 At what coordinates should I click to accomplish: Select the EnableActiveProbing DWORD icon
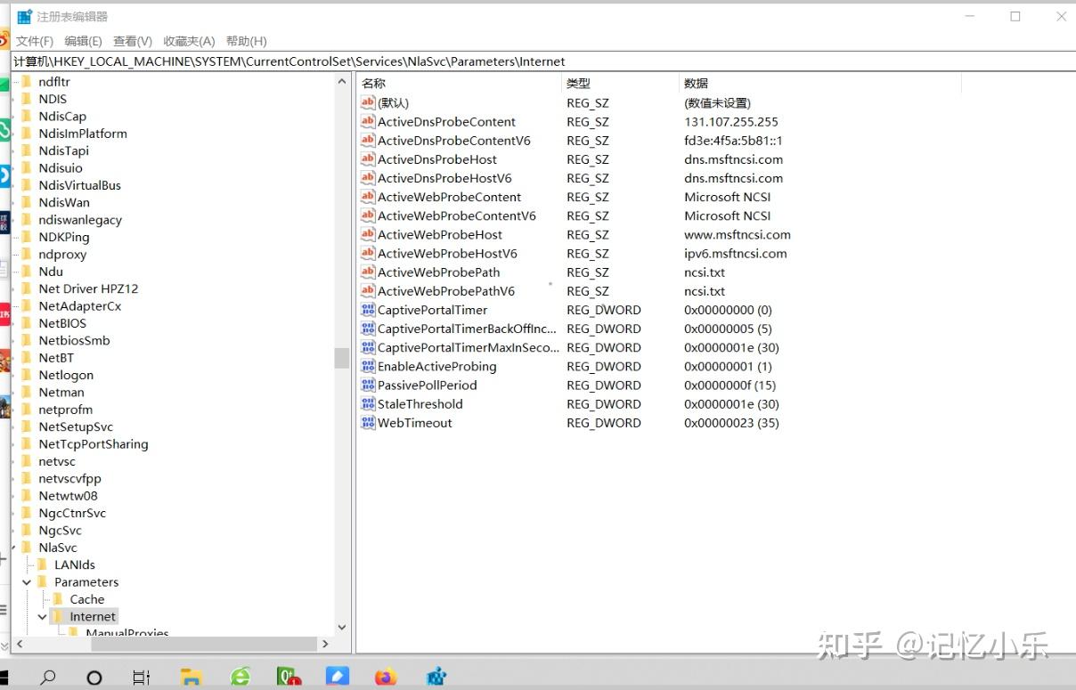tap(368, 366)
